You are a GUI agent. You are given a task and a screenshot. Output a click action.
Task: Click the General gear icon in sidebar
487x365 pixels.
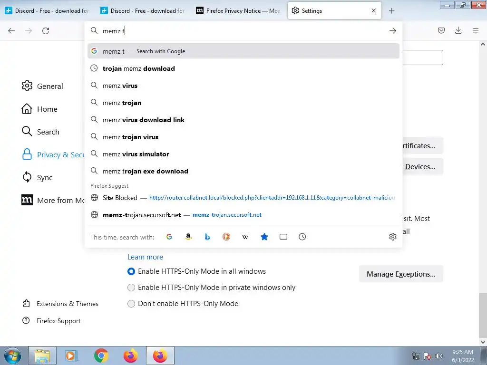pos(27,86)
